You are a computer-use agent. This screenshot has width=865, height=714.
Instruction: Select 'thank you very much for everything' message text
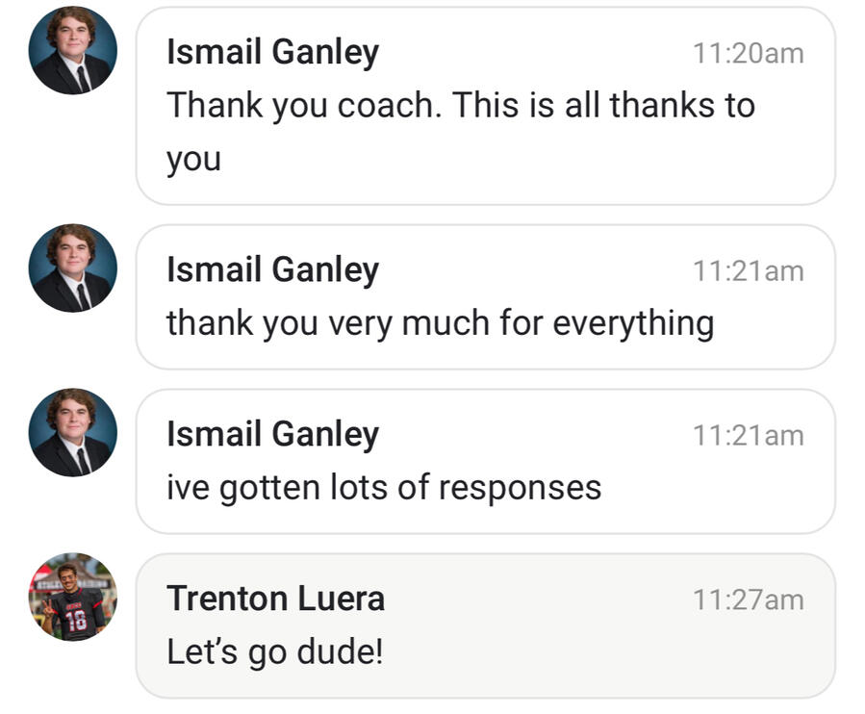pyautogui.click(x=440, y=323)
